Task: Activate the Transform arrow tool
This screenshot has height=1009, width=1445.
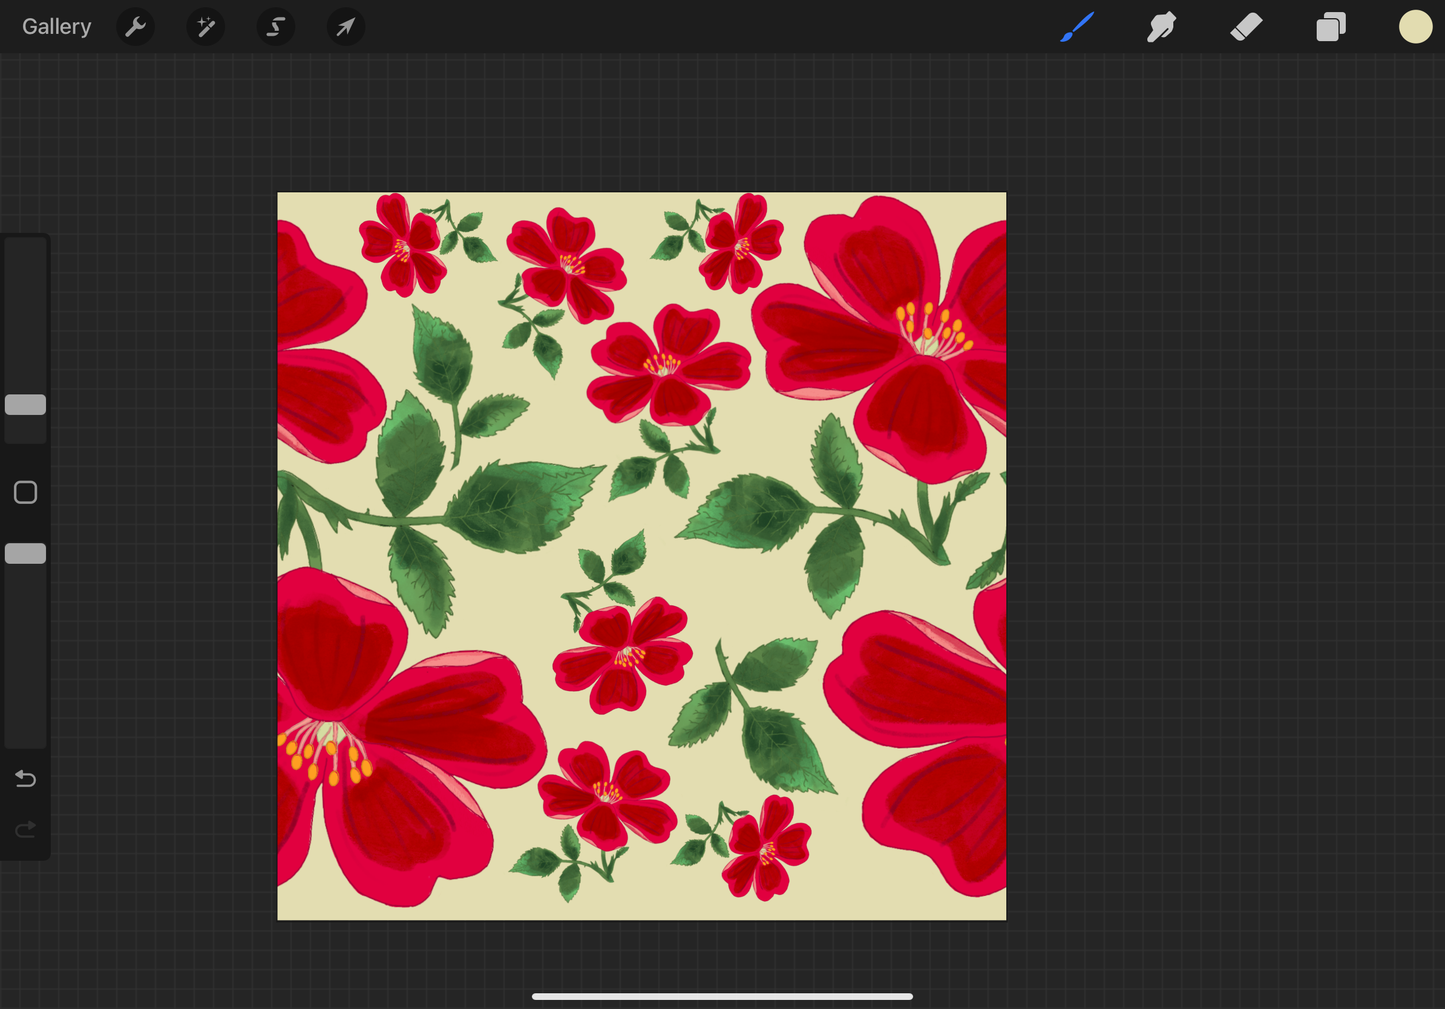Action: click(346, 27)
